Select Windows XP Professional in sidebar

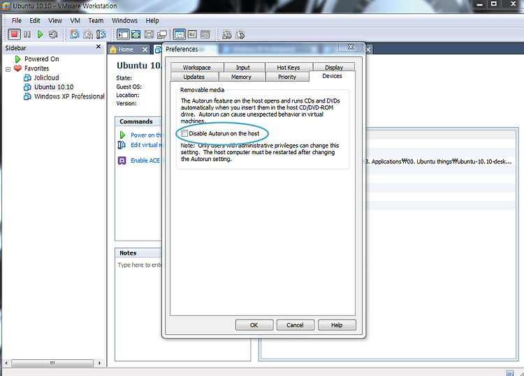(x=69, y=96)
